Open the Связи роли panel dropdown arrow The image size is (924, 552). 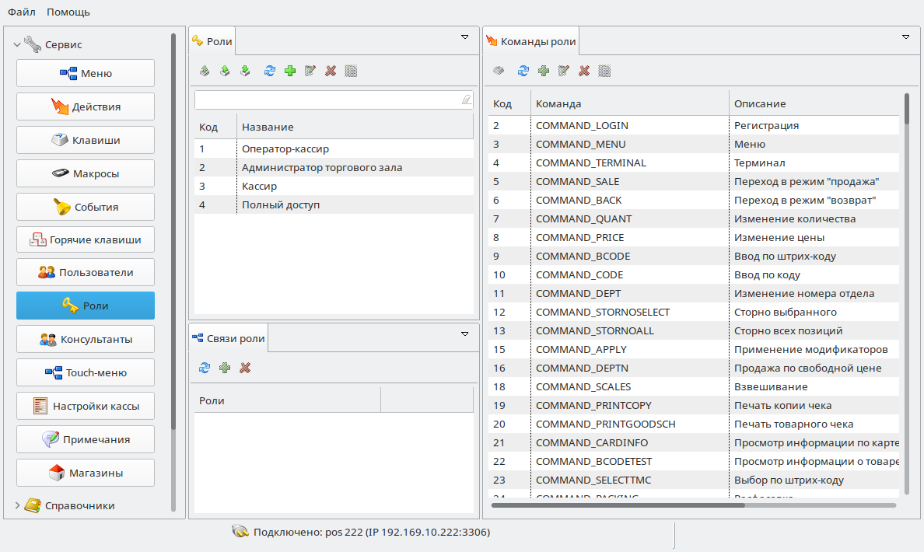[465, 334]
